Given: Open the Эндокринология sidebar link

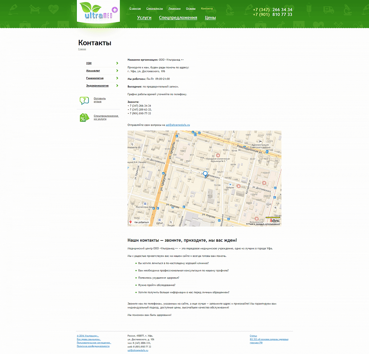Looking at the screenshot, I should 97,86.
